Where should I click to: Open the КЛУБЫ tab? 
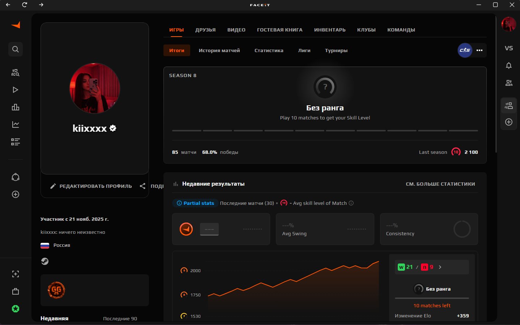point(366,30)
